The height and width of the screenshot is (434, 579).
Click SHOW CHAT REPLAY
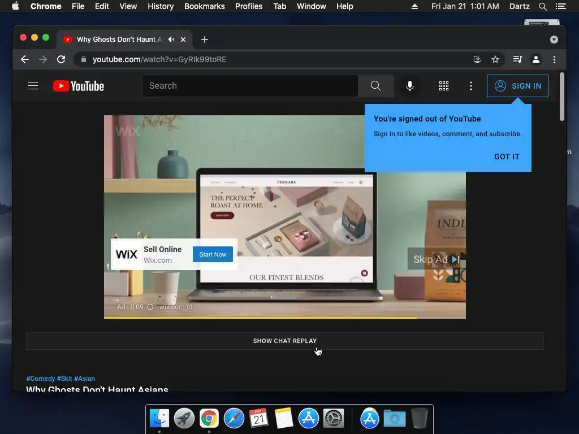click(285, 341)
